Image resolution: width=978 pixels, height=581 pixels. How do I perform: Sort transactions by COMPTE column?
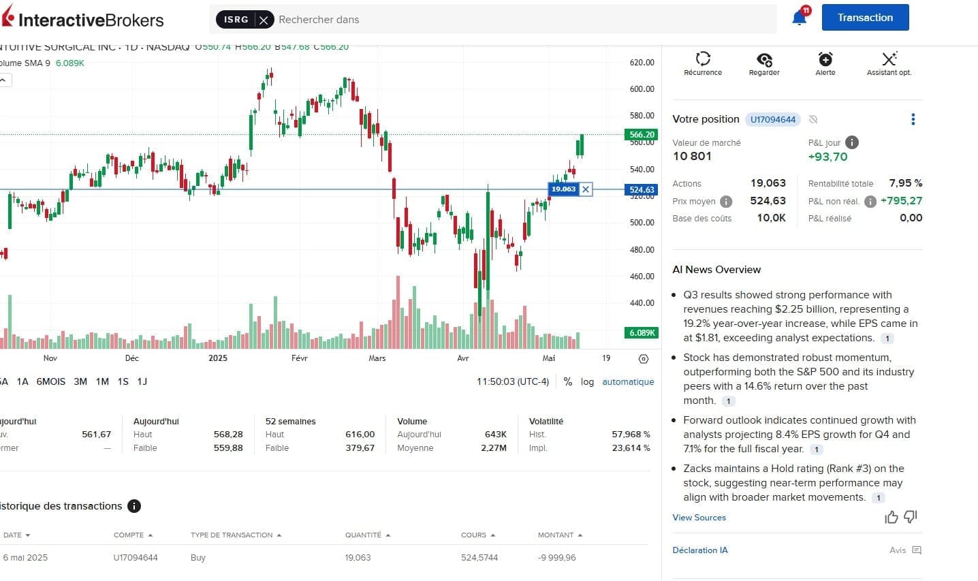[x=133, y=535]
